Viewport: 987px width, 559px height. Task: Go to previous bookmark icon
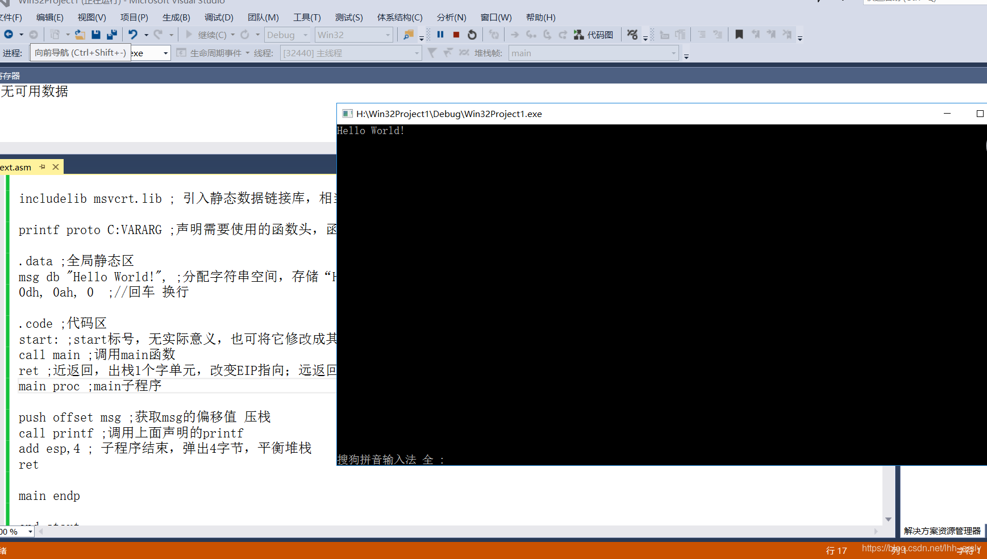click(x=756, y=35)
